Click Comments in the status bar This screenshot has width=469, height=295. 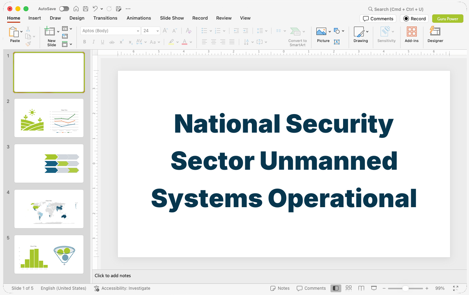pyautogui.click(x=311, y=288)
